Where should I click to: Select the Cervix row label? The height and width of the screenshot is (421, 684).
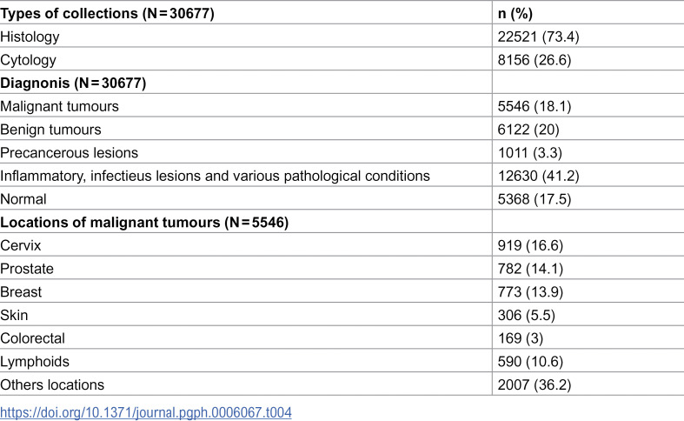point(21,245)
